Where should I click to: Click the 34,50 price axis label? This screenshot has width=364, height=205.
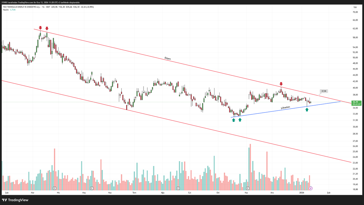[356, 108]
